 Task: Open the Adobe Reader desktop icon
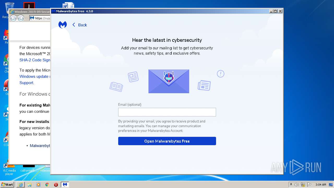pos(29,5)
